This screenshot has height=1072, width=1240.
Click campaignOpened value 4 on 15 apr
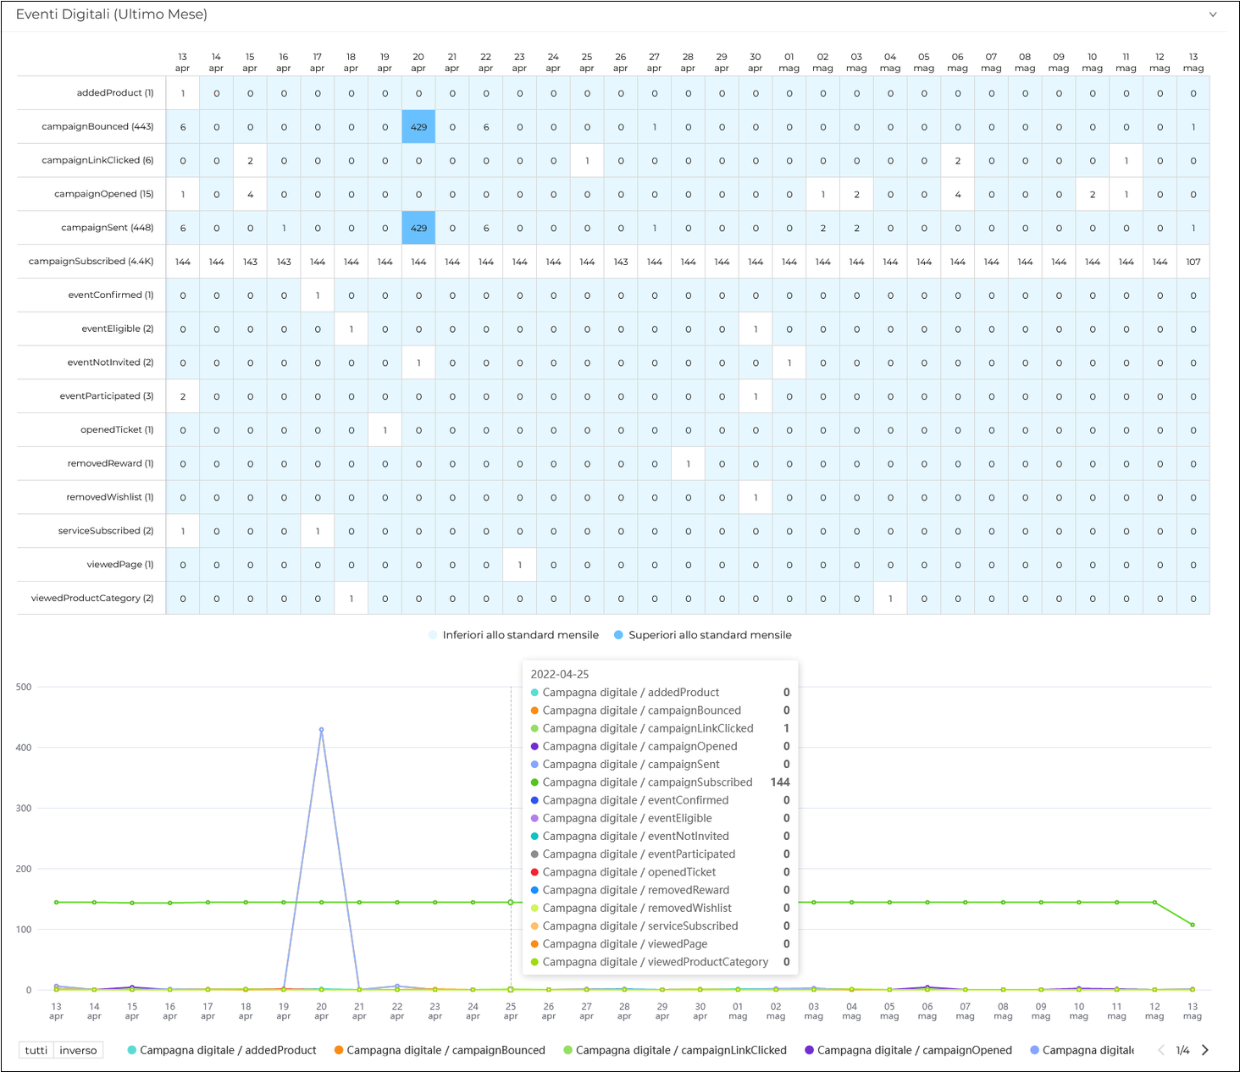250,194
